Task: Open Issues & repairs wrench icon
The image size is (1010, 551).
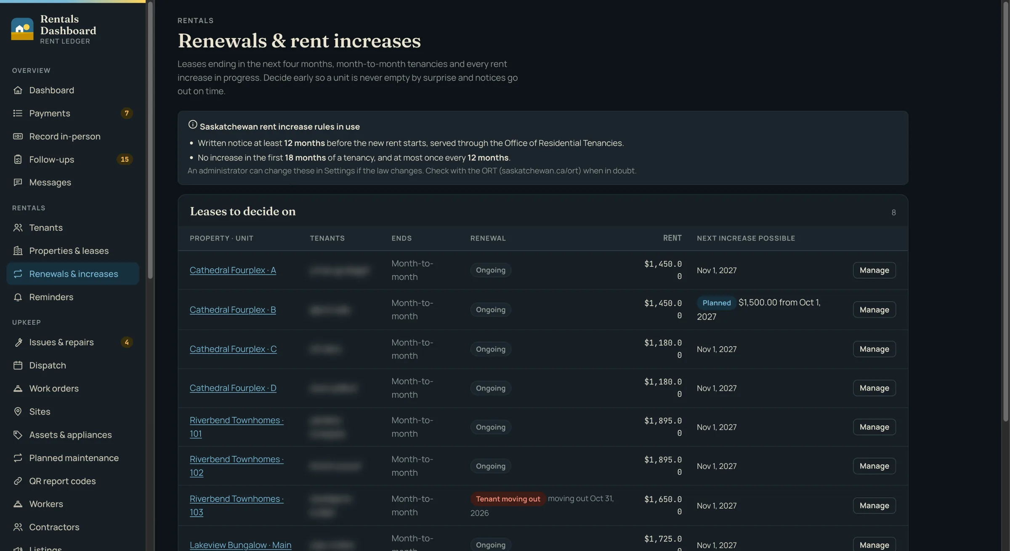Action: pyautogui.click(x=18, y=342)
